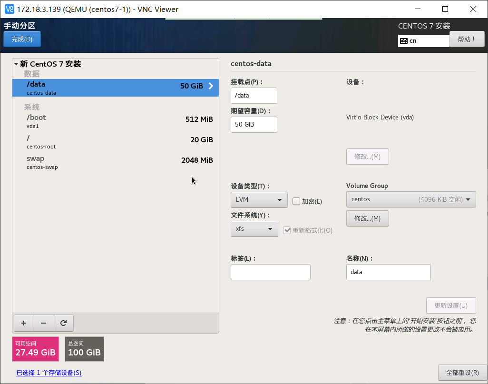Click the gray 总空间 100 GiB box
This screenshot has height=384, width=488.
click(x=84, y=349)
